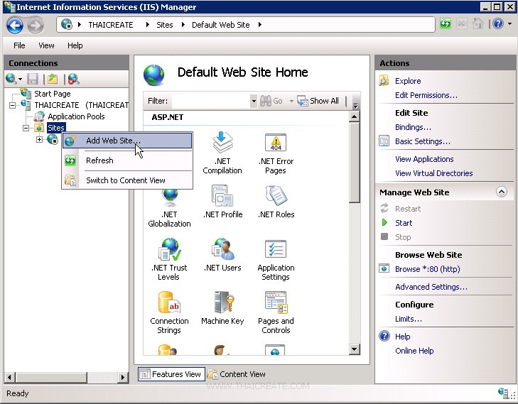This screenshot has width=518, height=404.
Task: Open the File menu
Action: 19,45
